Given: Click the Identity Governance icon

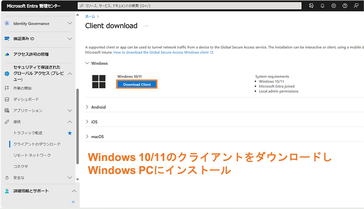Looking at the screenshot, I should (7, 23).
